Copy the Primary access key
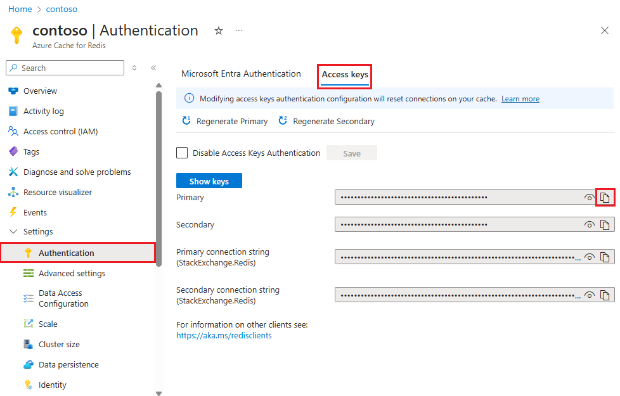 click(605, 197)
